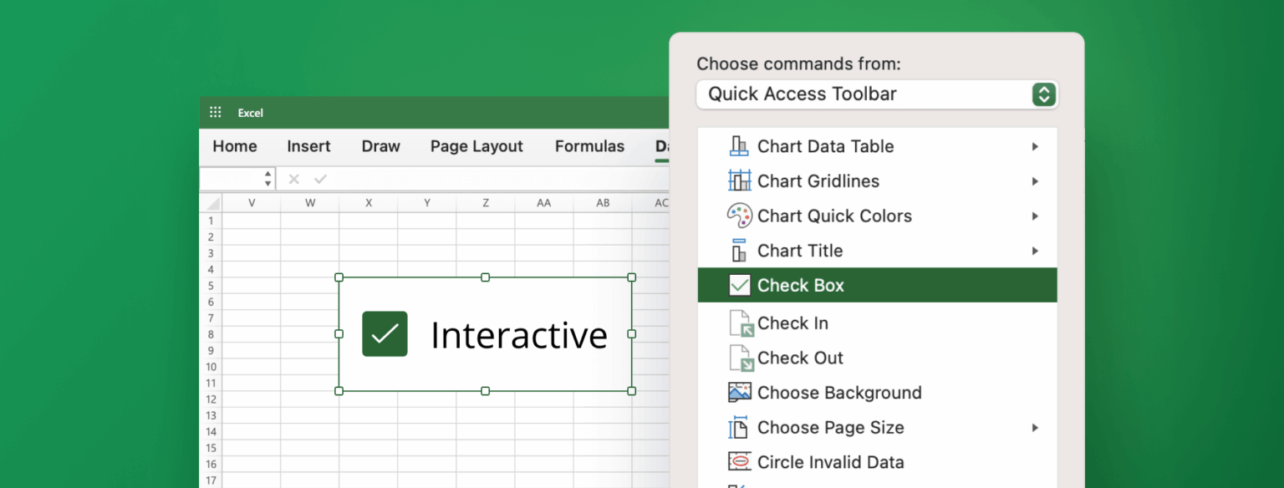Uncheck the Interactive checkbox in the worksheet
Viewport: 1284px width, 488px height.
384,333
